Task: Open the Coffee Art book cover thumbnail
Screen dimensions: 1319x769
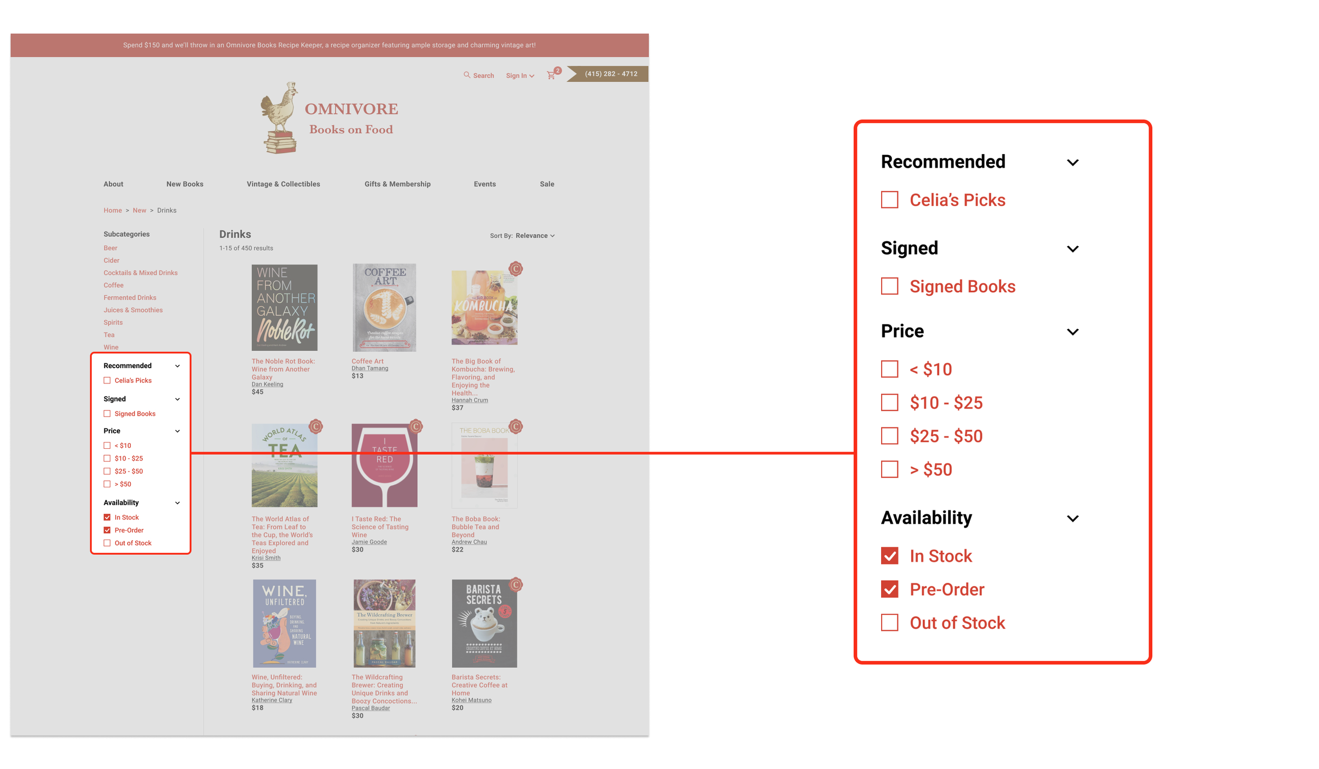Action: pos(384,307)
